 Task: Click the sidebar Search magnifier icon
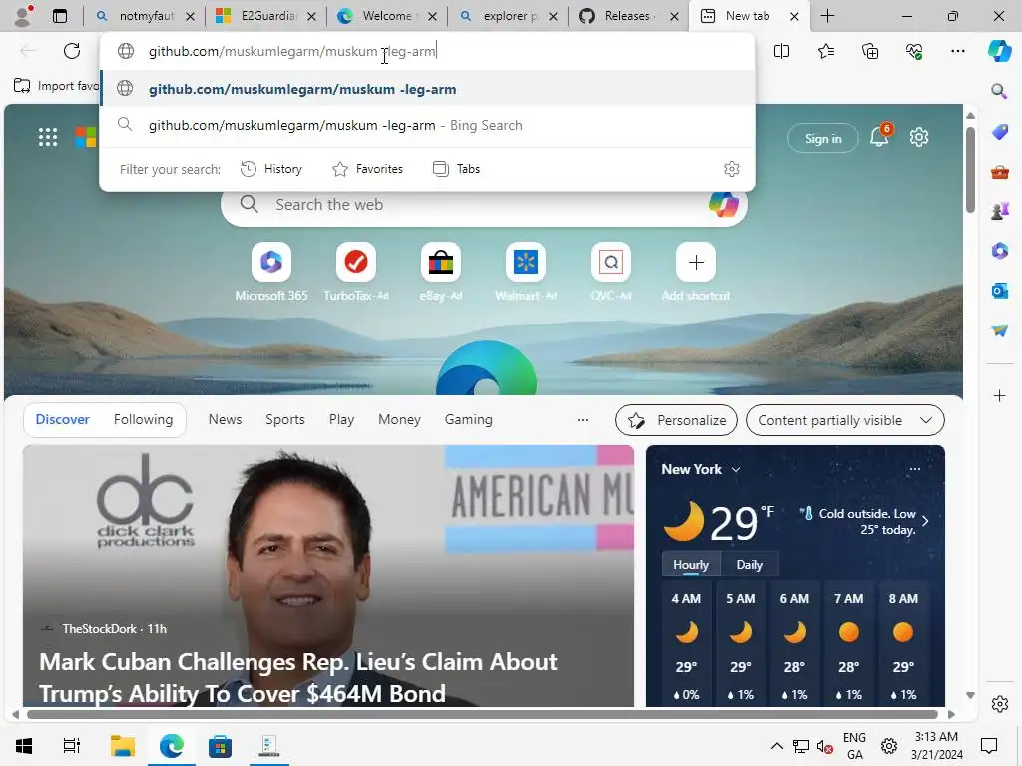point(999,91)
